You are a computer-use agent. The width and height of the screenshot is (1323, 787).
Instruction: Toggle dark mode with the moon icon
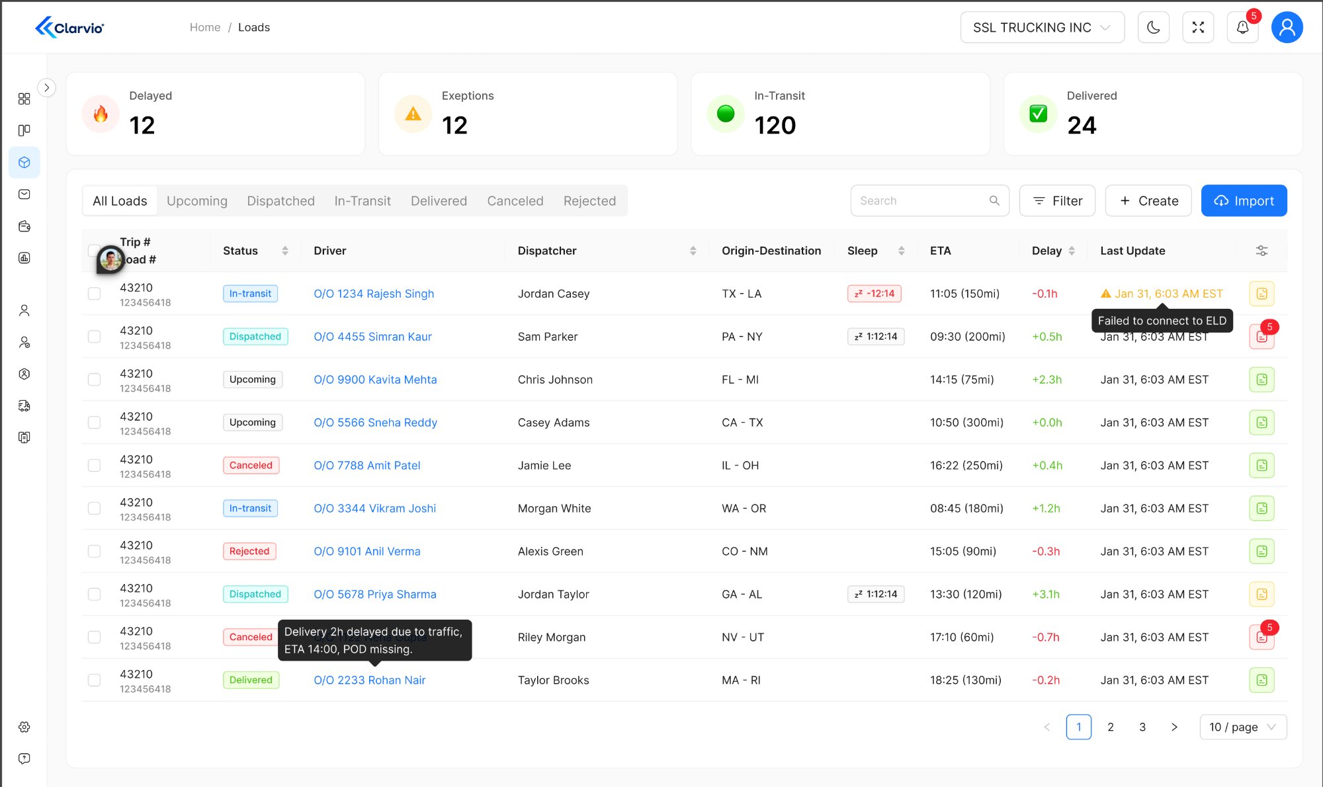[x=1153, y=27]
